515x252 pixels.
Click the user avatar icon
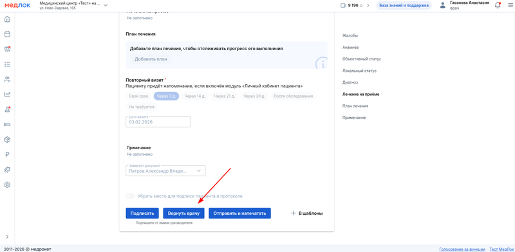click(443, 5)
